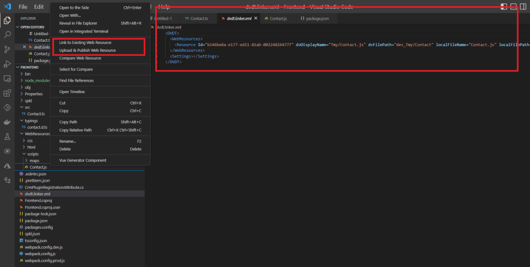Open Contact.js under scripts folder
Image resolution: width=530 pixels, height=267 pixels.
[x=38, y=167]
